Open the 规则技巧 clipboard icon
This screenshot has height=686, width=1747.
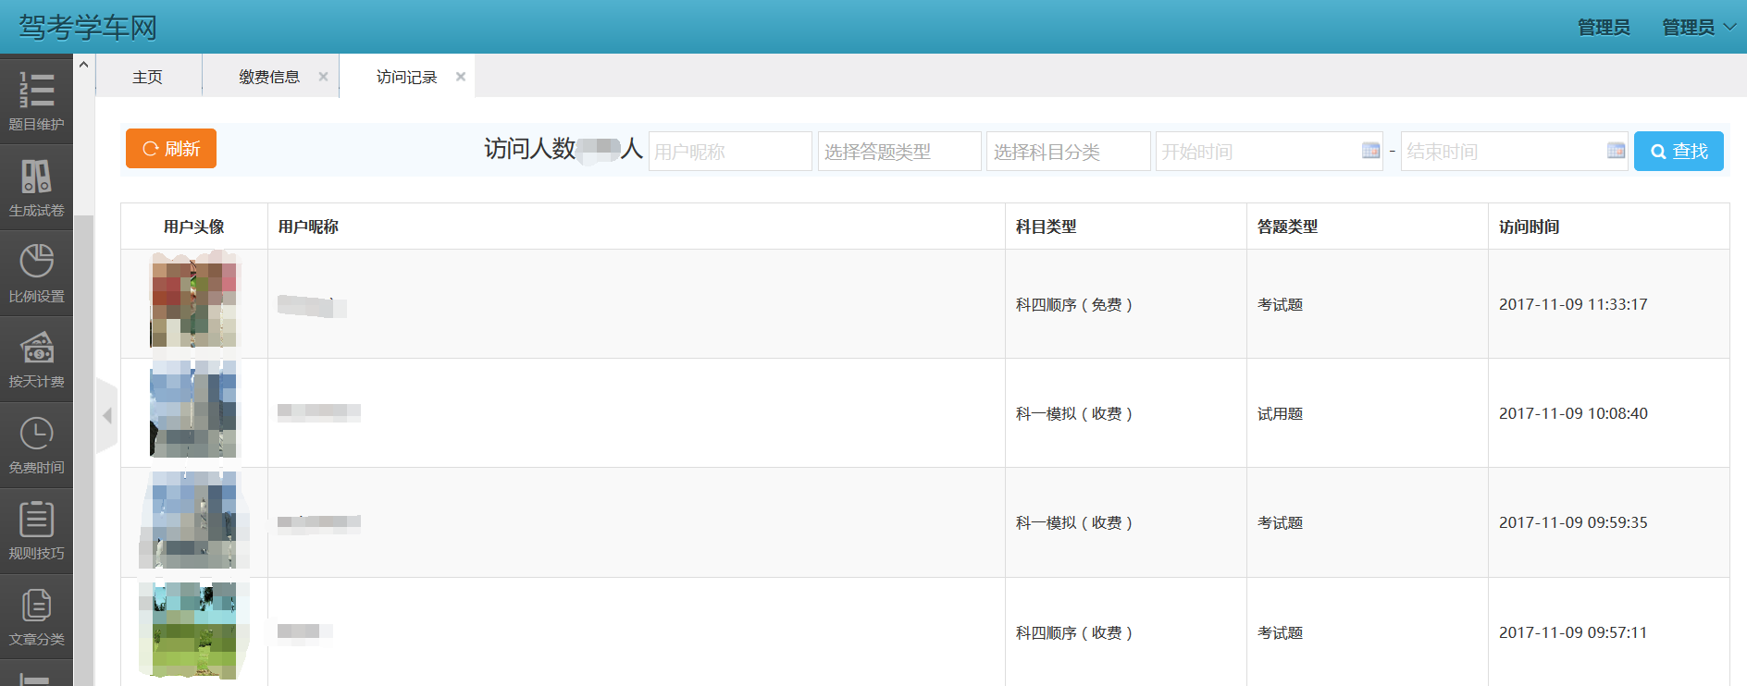(36, 520)
